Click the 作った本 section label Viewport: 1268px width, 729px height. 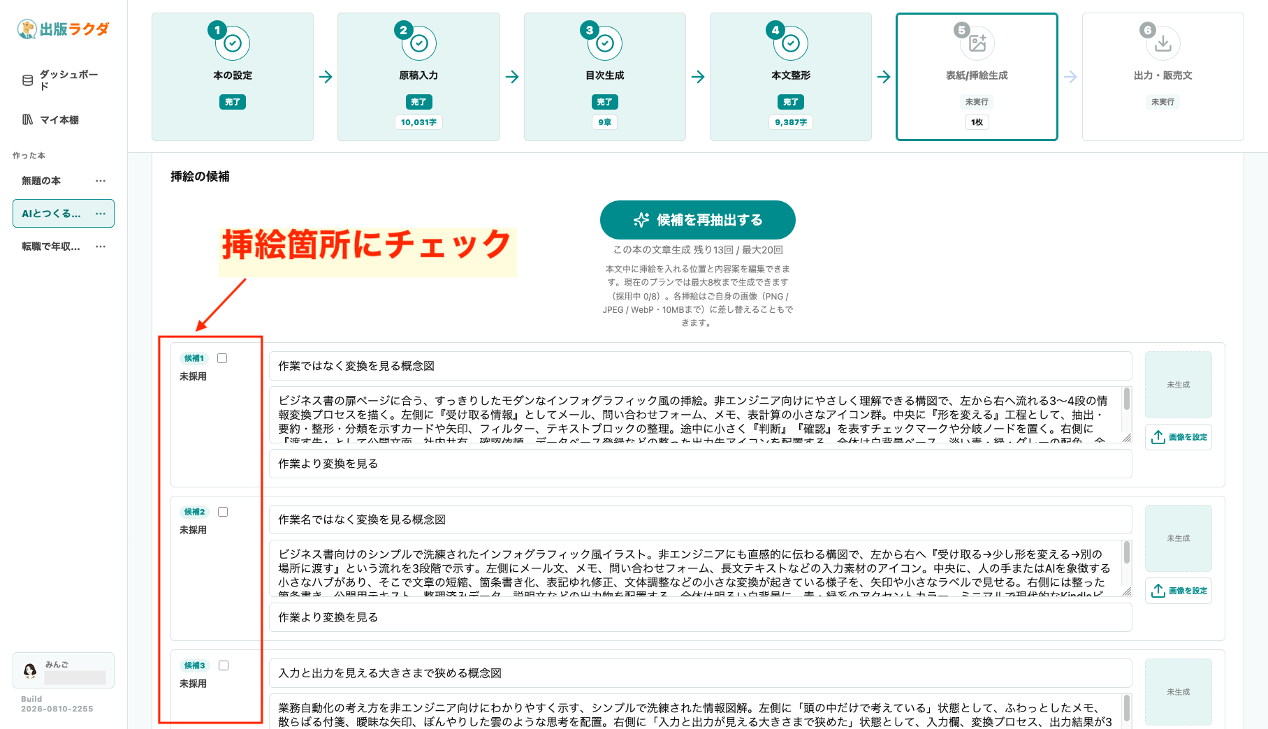click(x=29, y=156)
